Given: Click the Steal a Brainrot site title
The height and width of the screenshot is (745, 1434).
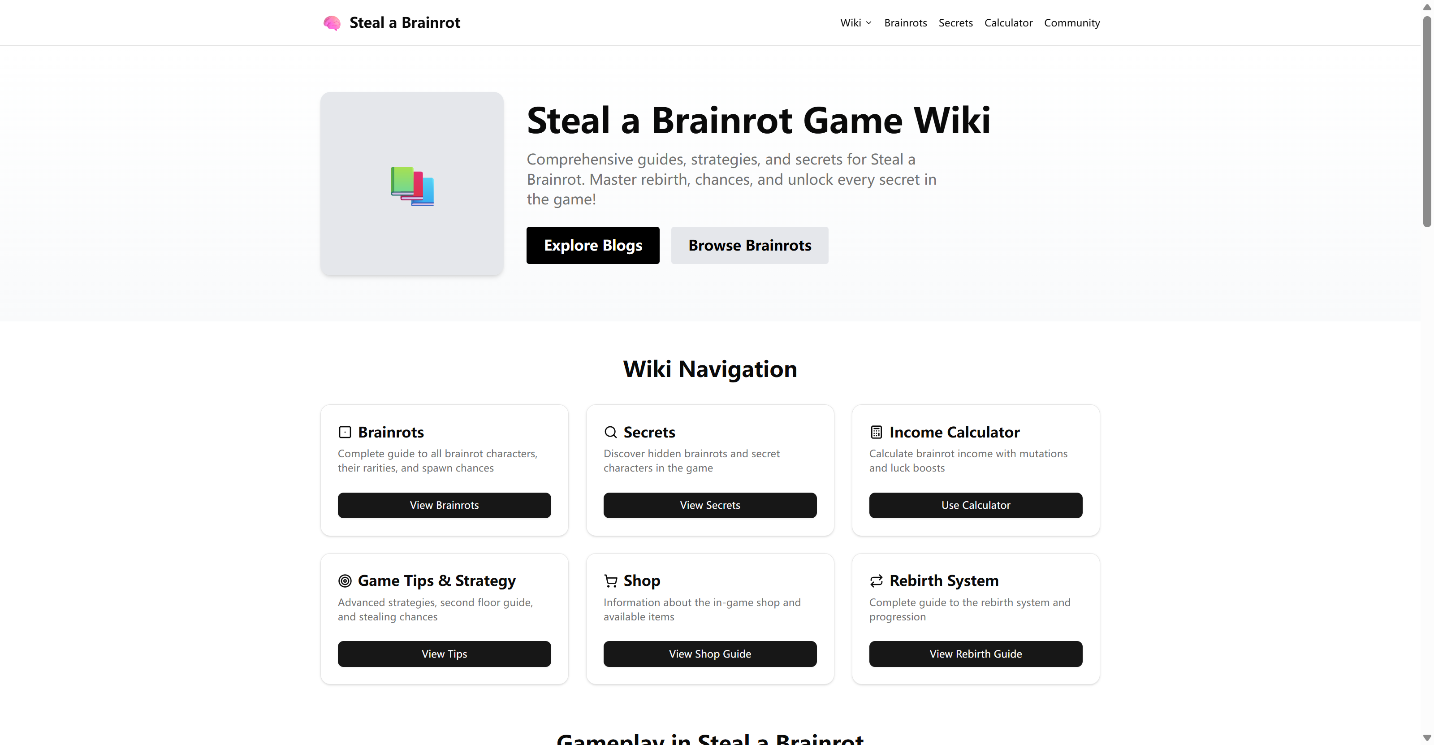Looking at the screenshot, I should click(x=405, y=23).
